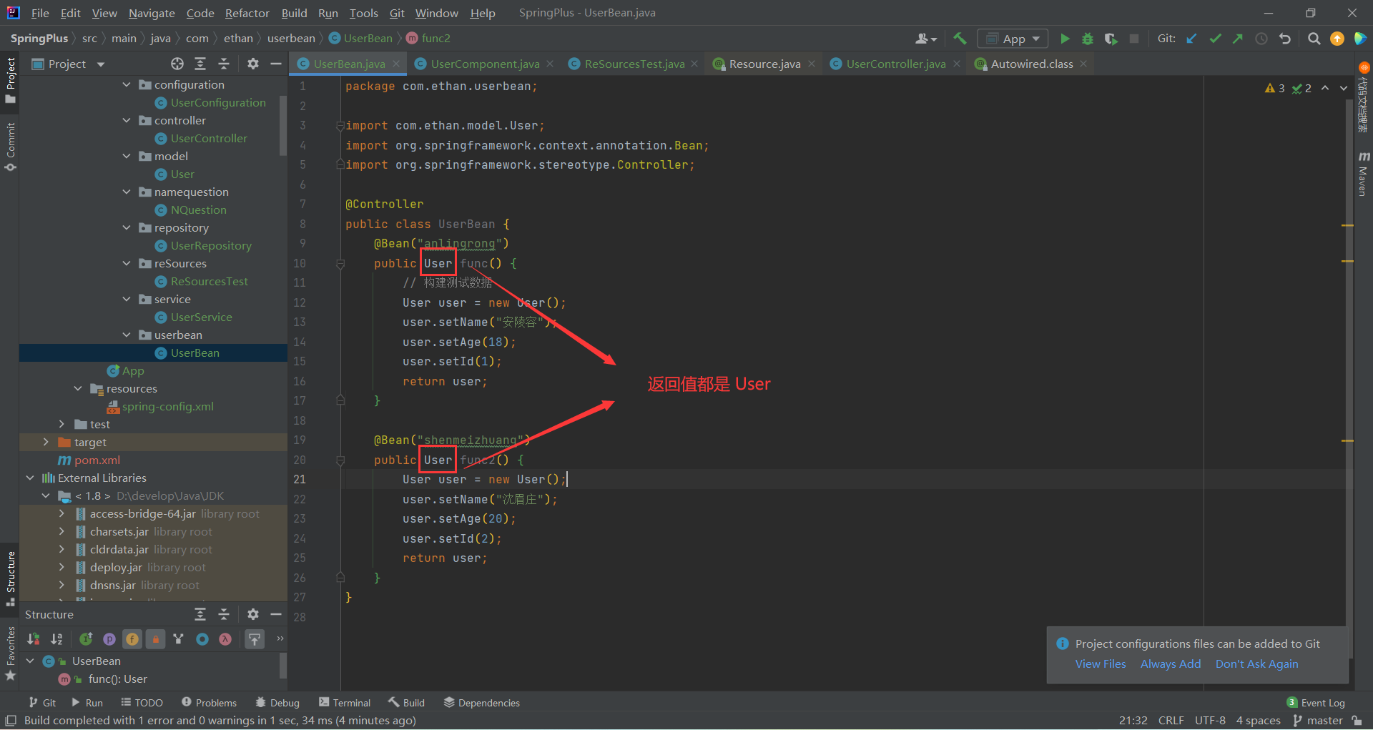The image size is (1373, 730).
Task: Click Git update project arrow
Action: click(1191, 39)
